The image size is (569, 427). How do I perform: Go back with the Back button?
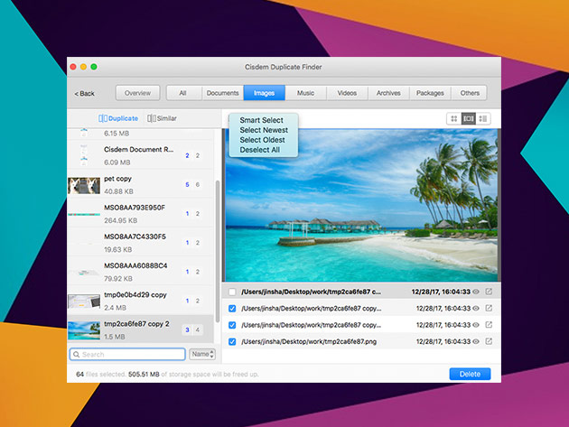[85, 94]
